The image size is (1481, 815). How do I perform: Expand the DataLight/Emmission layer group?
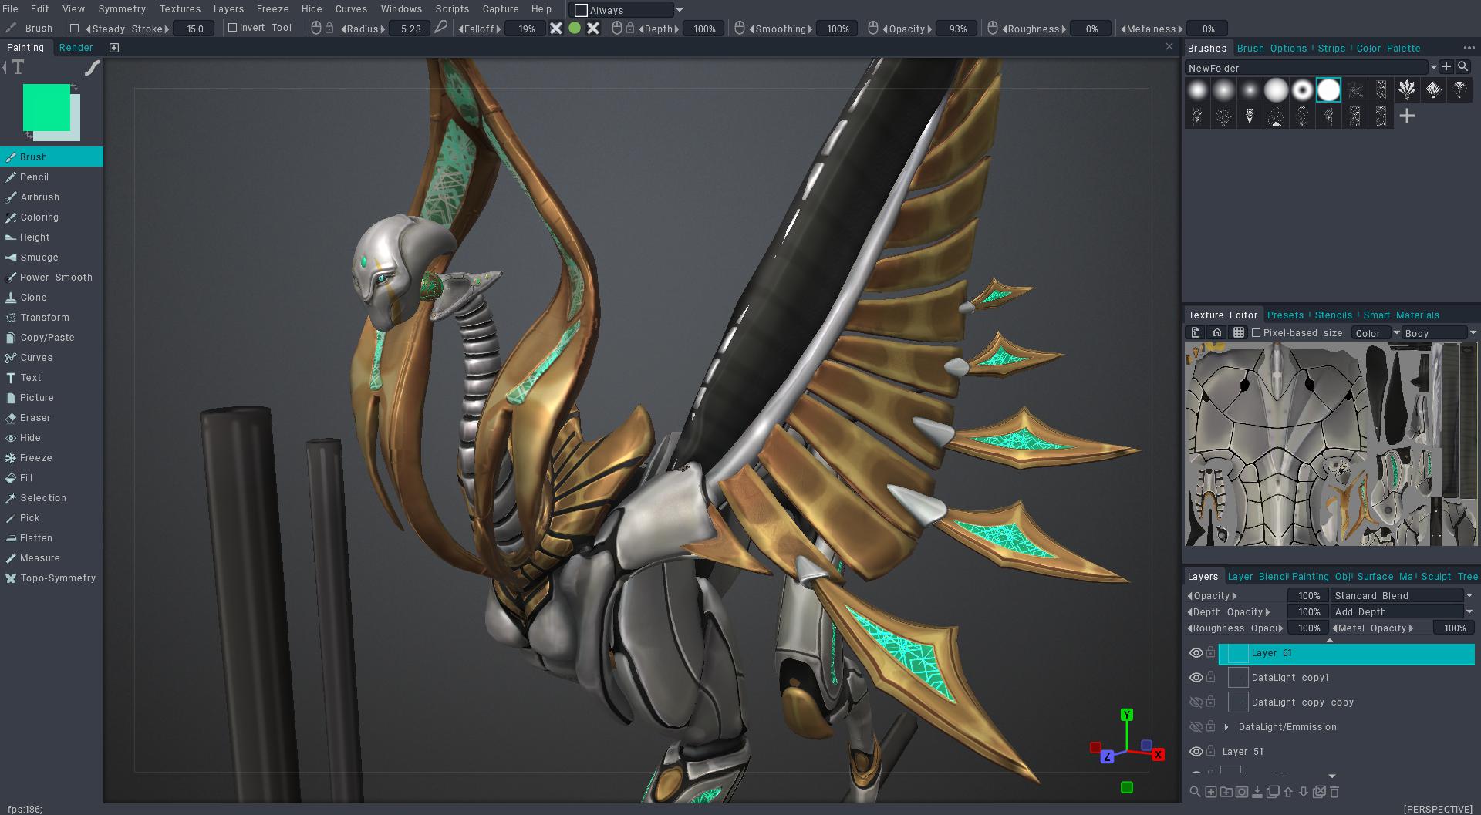tap(1226, 727)
